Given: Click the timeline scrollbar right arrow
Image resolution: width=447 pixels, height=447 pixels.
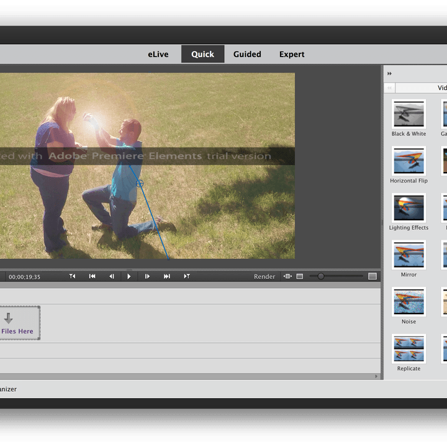Looking at the screenshot, I should (x=376, y=376).
